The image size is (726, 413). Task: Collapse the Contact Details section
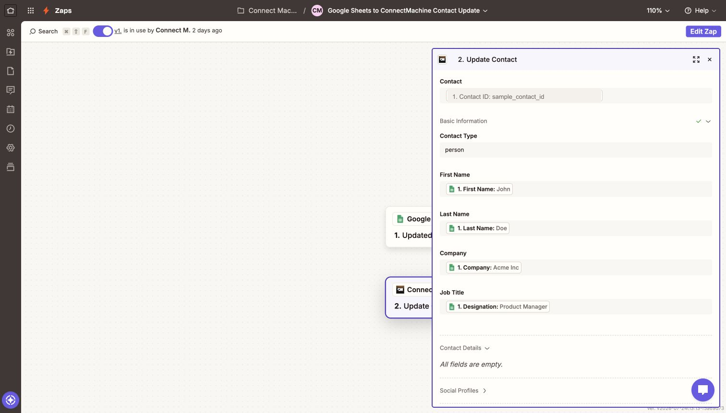click(x=465, y=348)
